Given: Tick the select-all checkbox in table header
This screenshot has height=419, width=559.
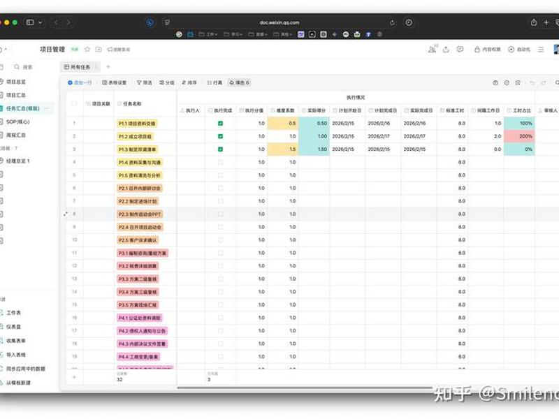Looking at the screenshot, I should pyautogui.click(x=74, y=103).
